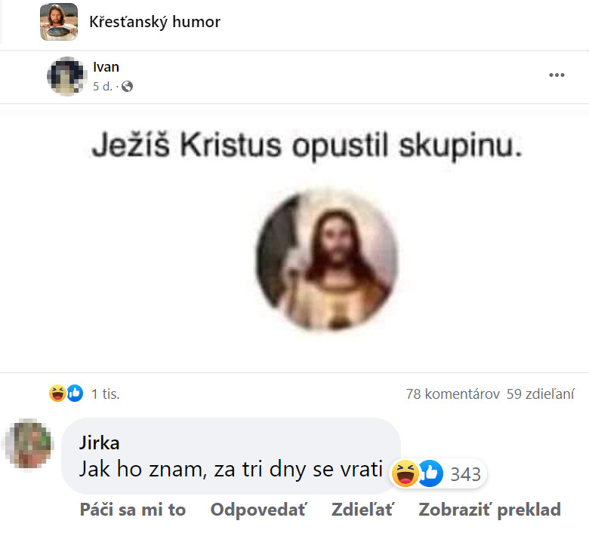The height and width of the screenshot is (536, 589).
Task: Click the Křesťanský humor group avatar
Action: tap(59, 22)
